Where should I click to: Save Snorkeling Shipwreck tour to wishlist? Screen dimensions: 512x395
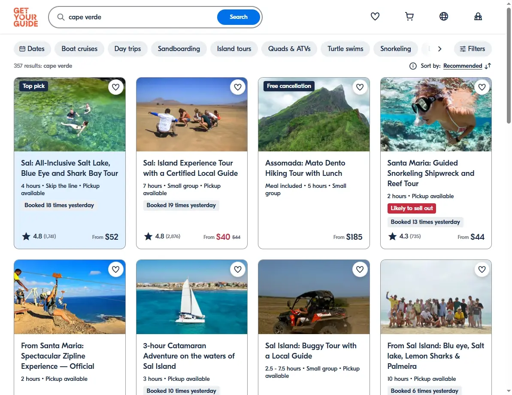coord(482,87)
